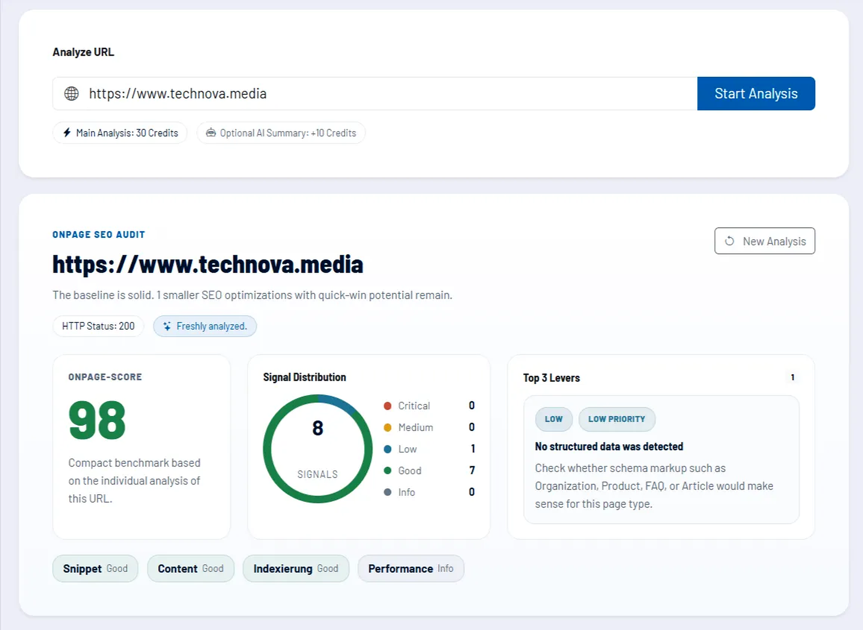The image size is (863, 630).
Task: Click the green Good legend dot
Action: [x=387, y=470]
